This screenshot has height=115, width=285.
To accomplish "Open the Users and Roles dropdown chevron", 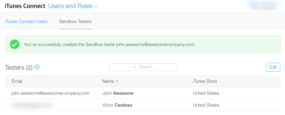I will tap(96, 7).
